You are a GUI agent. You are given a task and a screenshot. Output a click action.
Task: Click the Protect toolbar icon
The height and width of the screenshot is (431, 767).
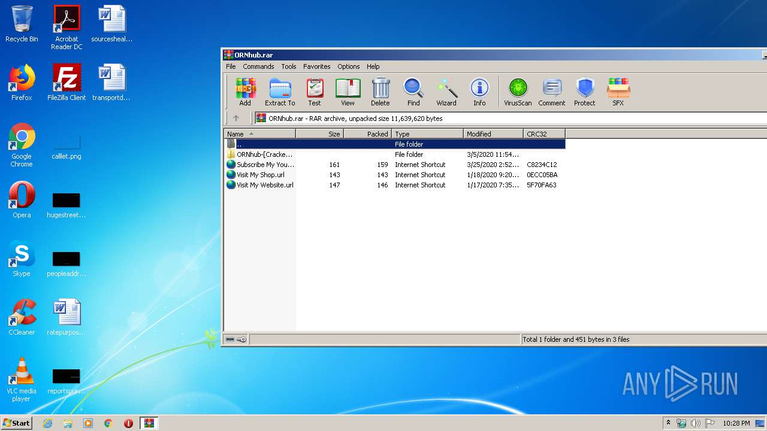pos(584,92)
